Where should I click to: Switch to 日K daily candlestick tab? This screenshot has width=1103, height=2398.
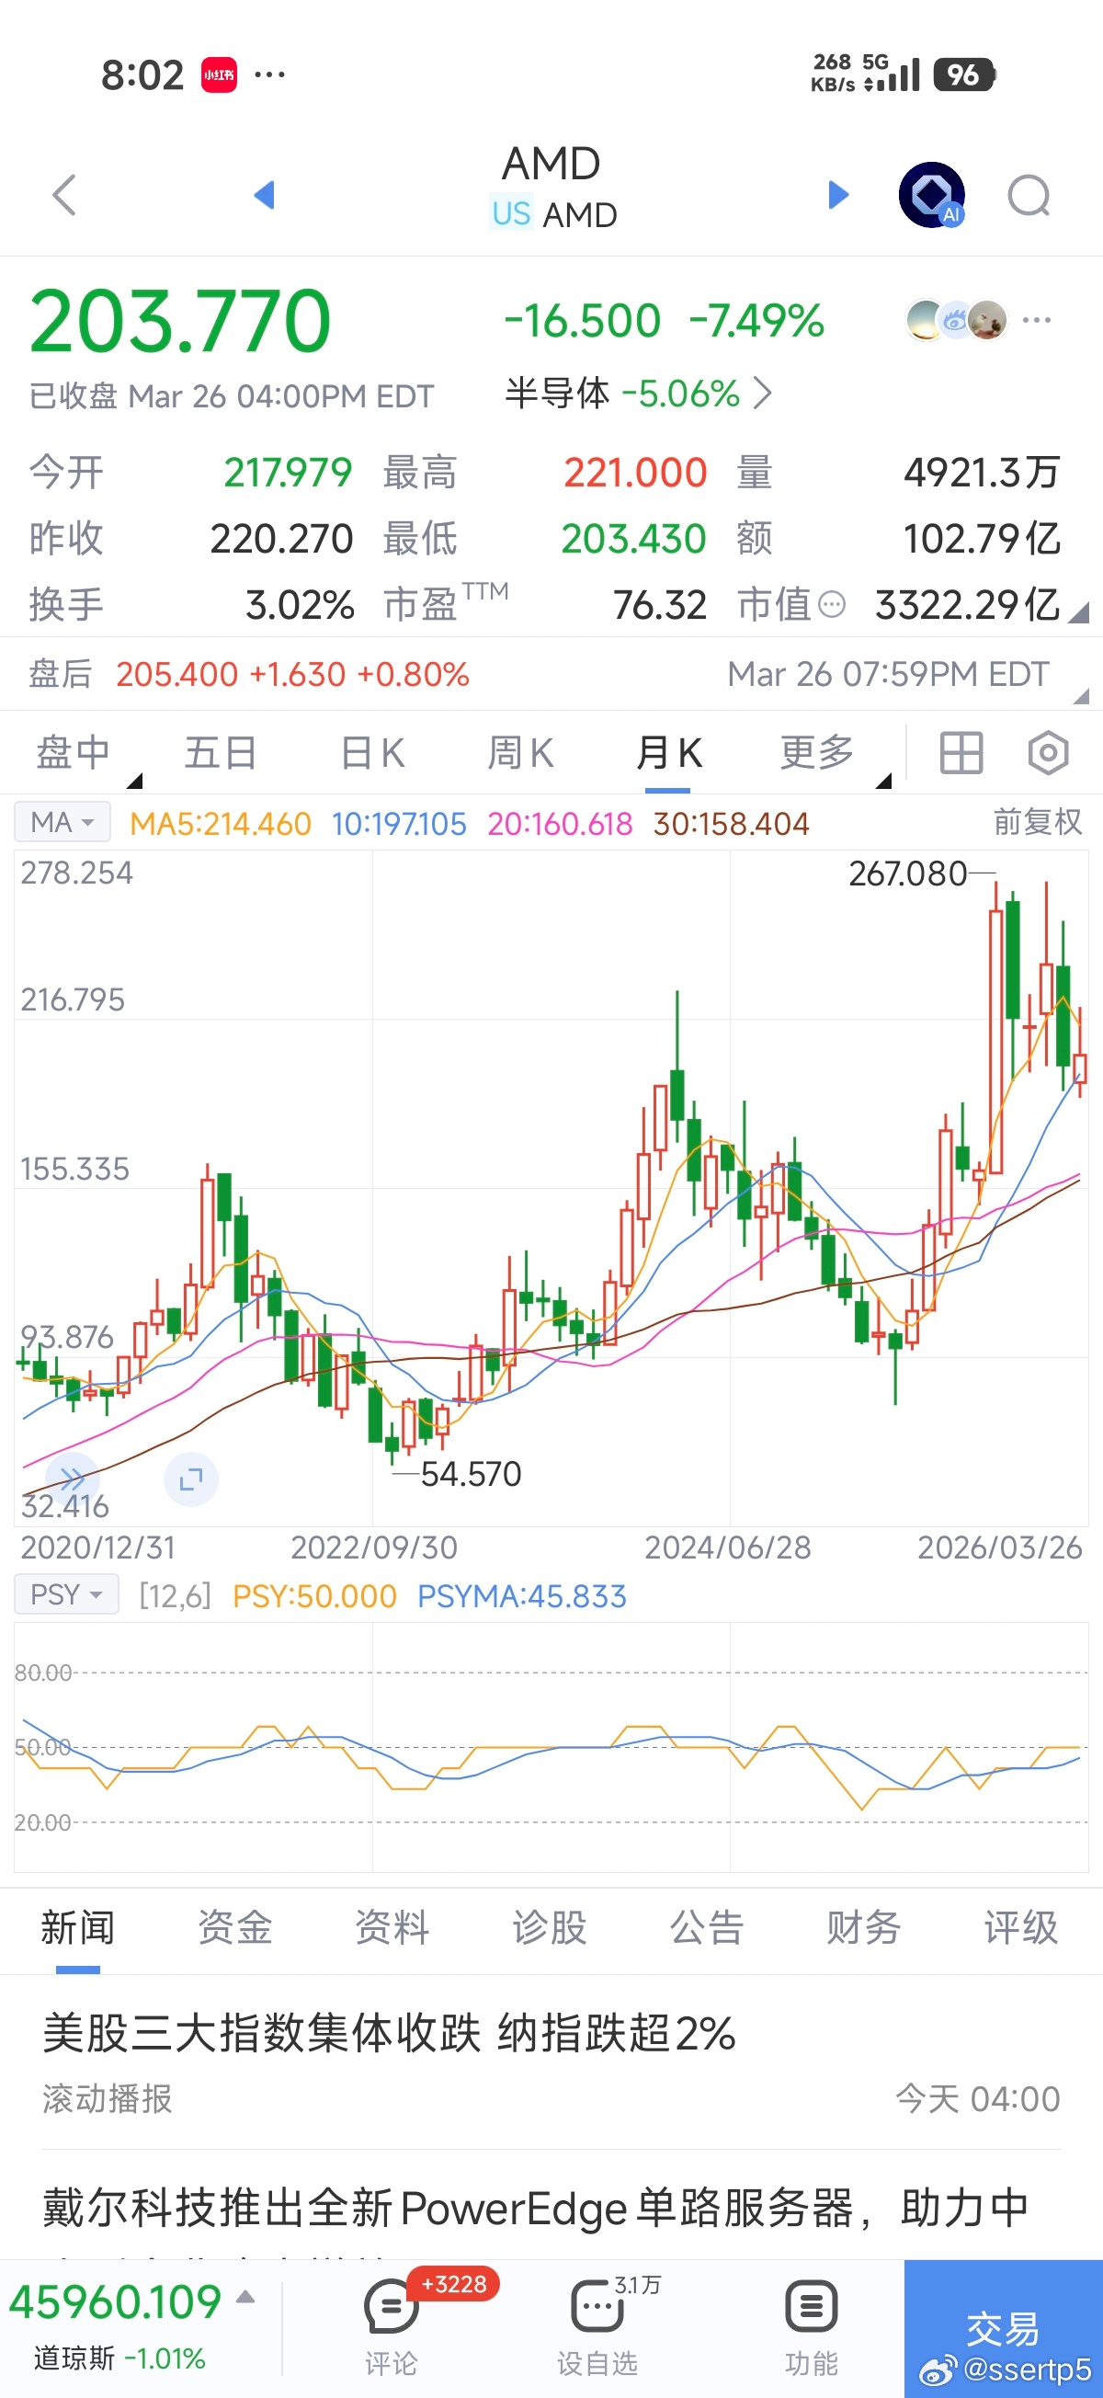372,752
